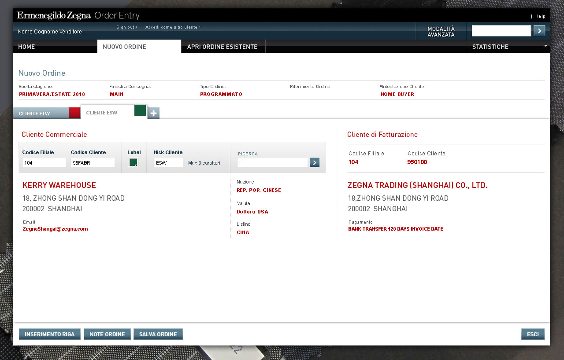Viewport: 564px width, 360px height.
Task: Click billing Codice Cliente value 950100
Action: [417, 162]
